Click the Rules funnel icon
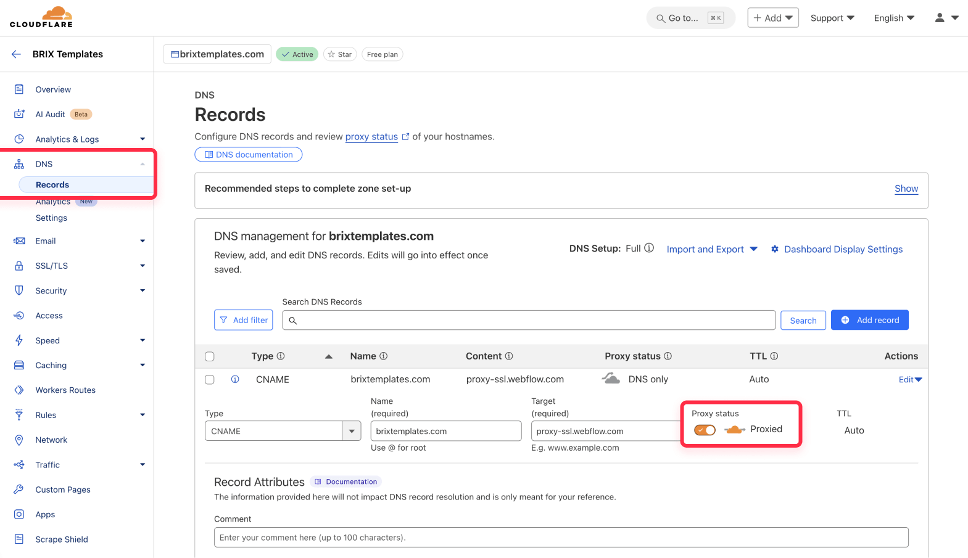 (19, 414)
